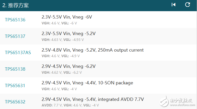The width and height of the screenshot is (197, 109).
Task: Open the TPS65631 link
Action: (x=15, y=86)
